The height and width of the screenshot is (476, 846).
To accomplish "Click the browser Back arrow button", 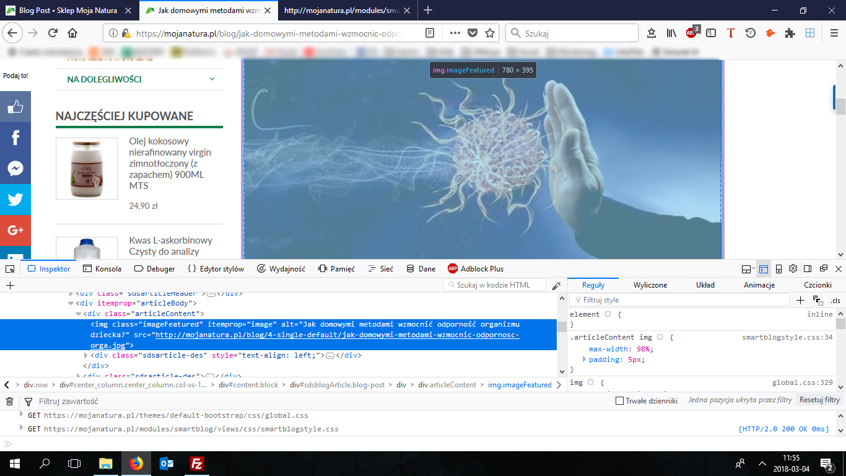I will click(x=13, y=33).
